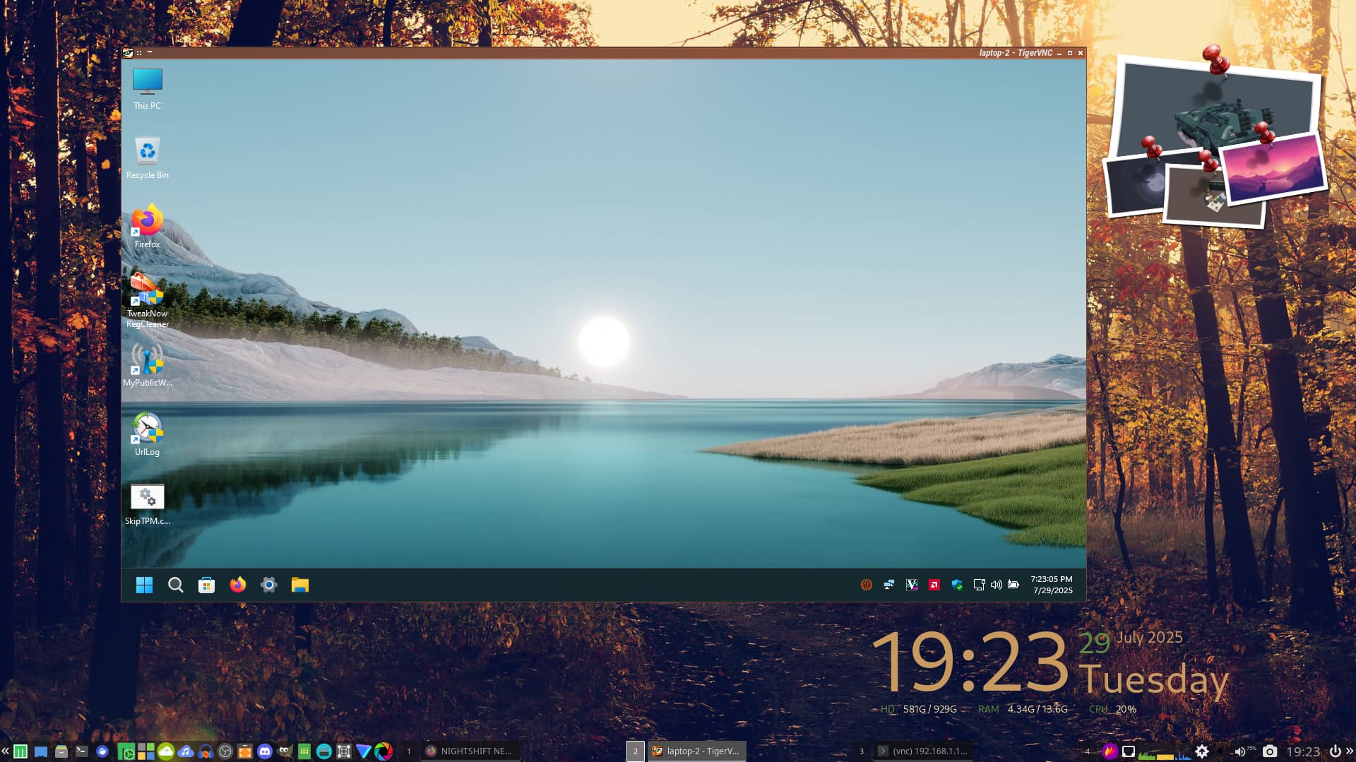This screenshot has width=1356, height=762.
Task: Switch to the NIGHTSHIFT NE... taskbar window
Action: click(470, 751)
